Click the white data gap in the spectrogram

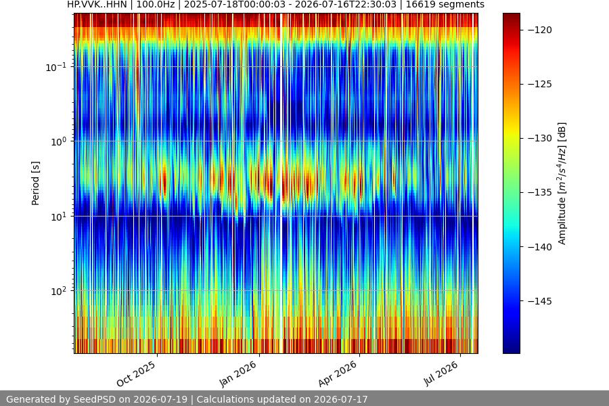pos(281,183)
